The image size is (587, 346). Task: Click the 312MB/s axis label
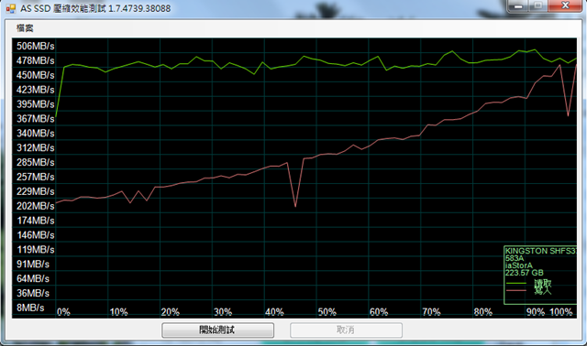[x=36, y=148]
